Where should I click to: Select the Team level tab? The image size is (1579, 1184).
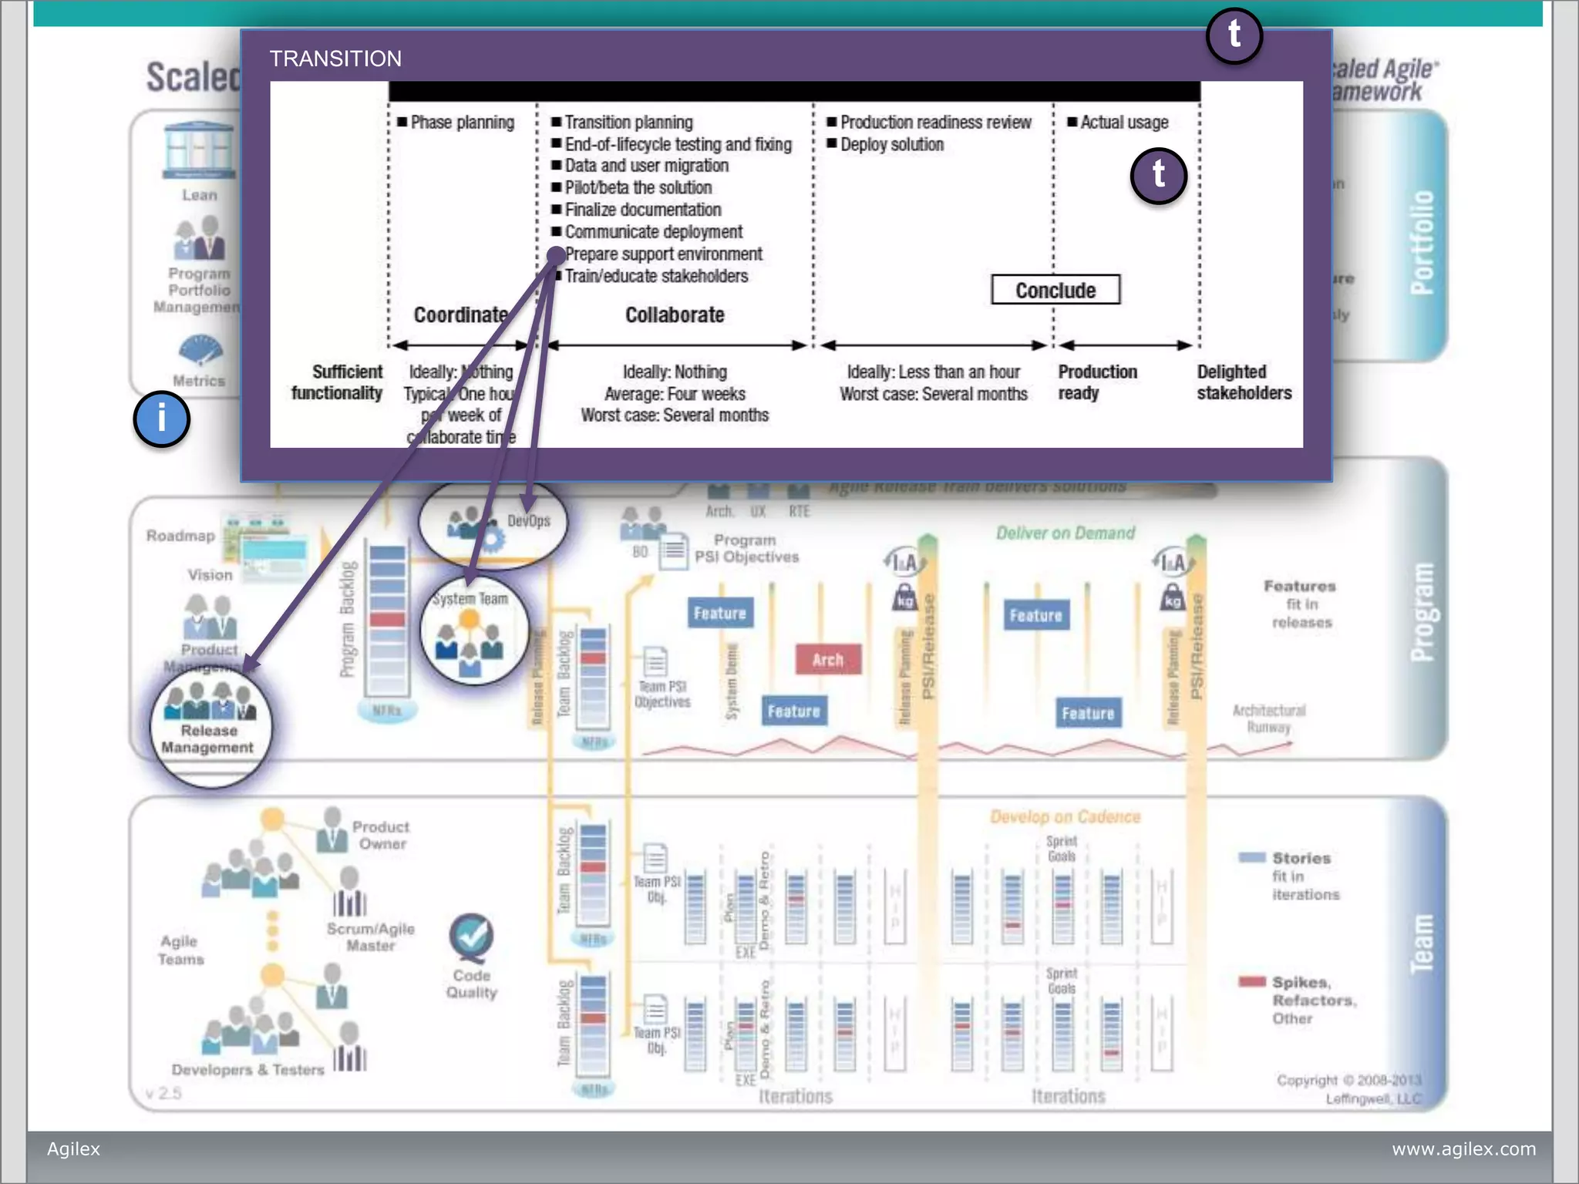coord(1420,944)
